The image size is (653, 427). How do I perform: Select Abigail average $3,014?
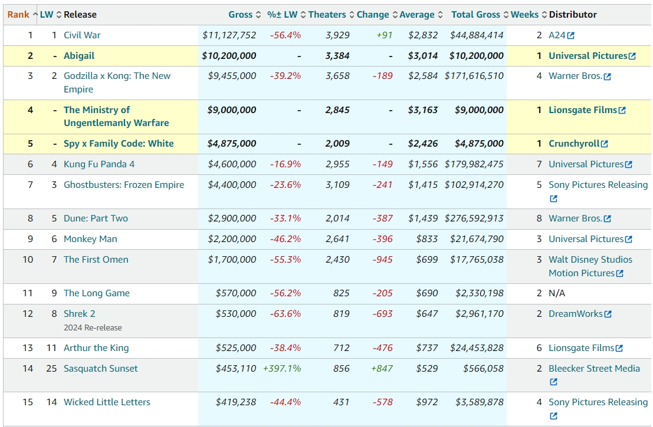pyautogui.click(x=423, y=56)
